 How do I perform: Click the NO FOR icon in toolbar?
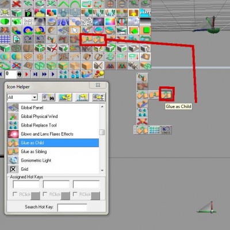click(x=28, y=21)
